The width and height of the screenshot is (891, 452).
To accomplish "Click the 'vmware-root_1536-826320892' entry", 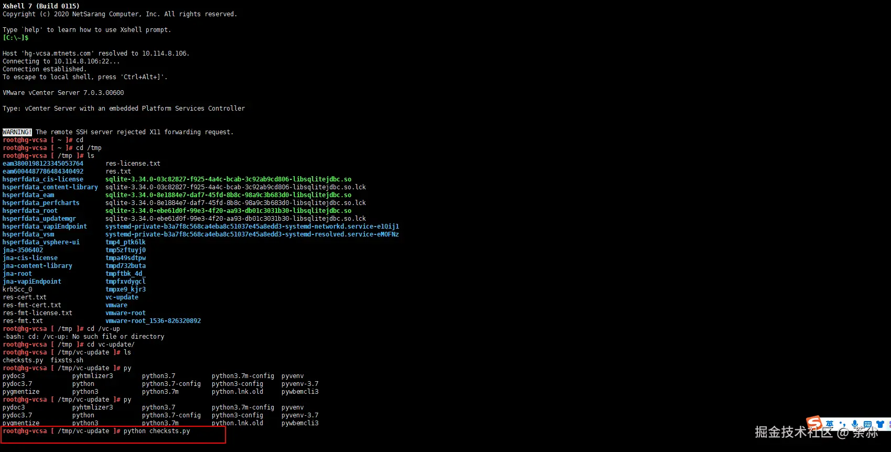I will pyautogui.click(x=153, y=321).
